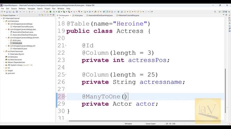This screenshot has height=129, width=231.
Task: Click the New file toolbar icon
Action: pyautogui.click(x=2, y=12)
